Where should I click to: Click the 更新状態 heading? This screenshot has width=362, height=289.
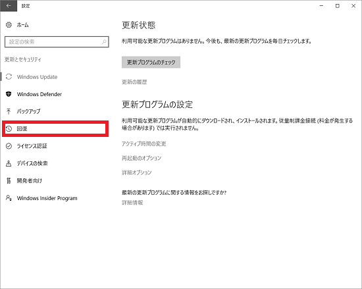pos(139,25)
